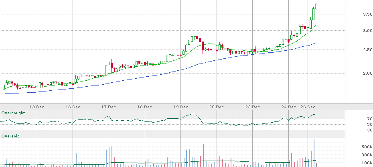This screenshot has height=167, width=373.
Task: Click the 100K volume axis label
Action: pos(367,163)
